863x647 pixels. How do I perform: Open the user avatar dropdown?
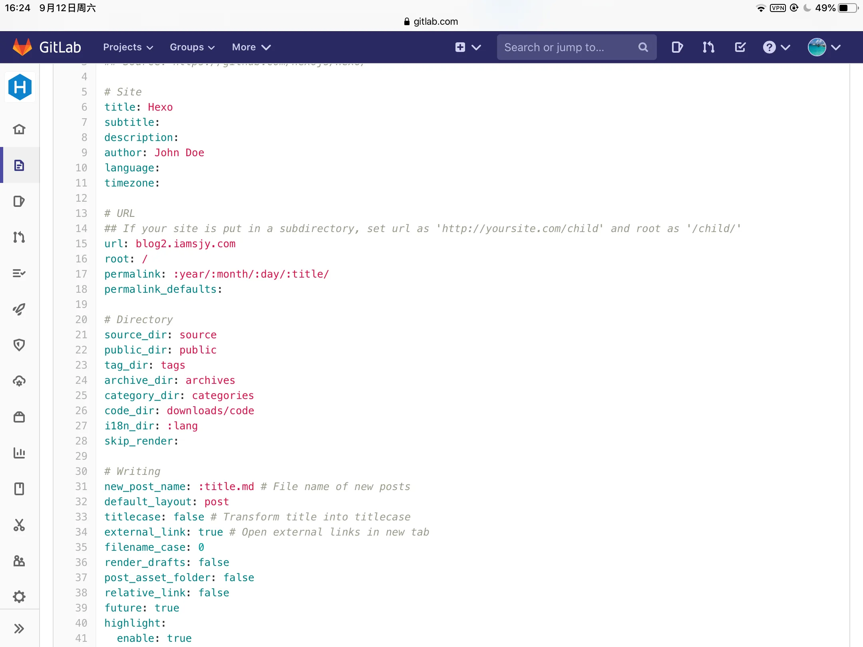[824, 47]
